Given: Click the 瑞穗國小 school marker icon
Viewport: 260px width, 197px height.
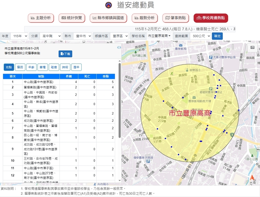Looking at the screenshot, I should click(x=187, y=70).
